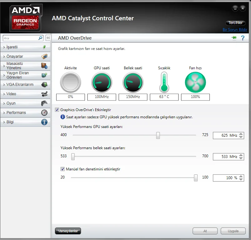Click the 100MHz GPU clock readout

pos(102,97)
